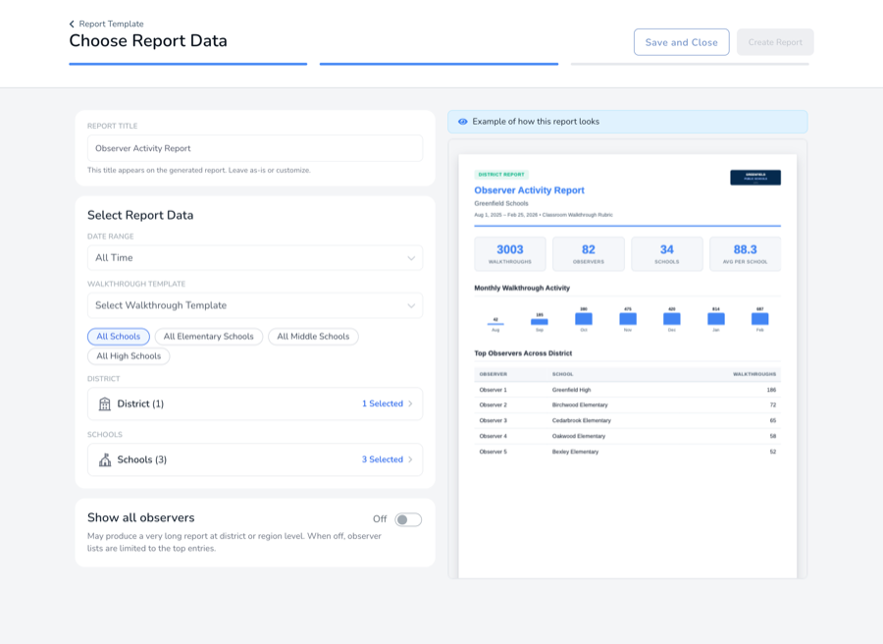Click Save and Close button
Image resolution: width=883 pixels, height=644 pixels.
point(682,42)
